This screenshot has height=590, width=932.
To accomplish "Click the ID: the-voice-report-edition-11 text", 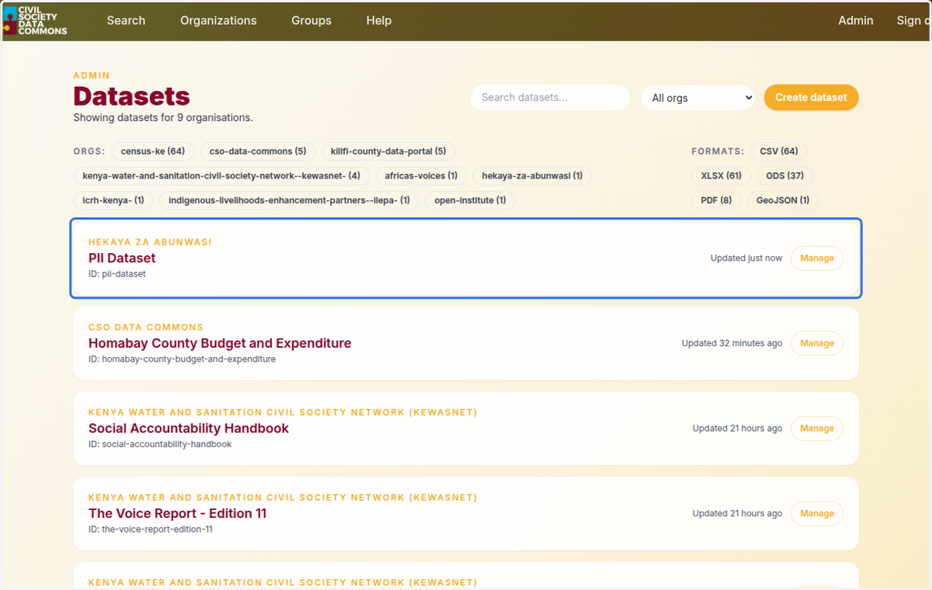I will point(151,529).
